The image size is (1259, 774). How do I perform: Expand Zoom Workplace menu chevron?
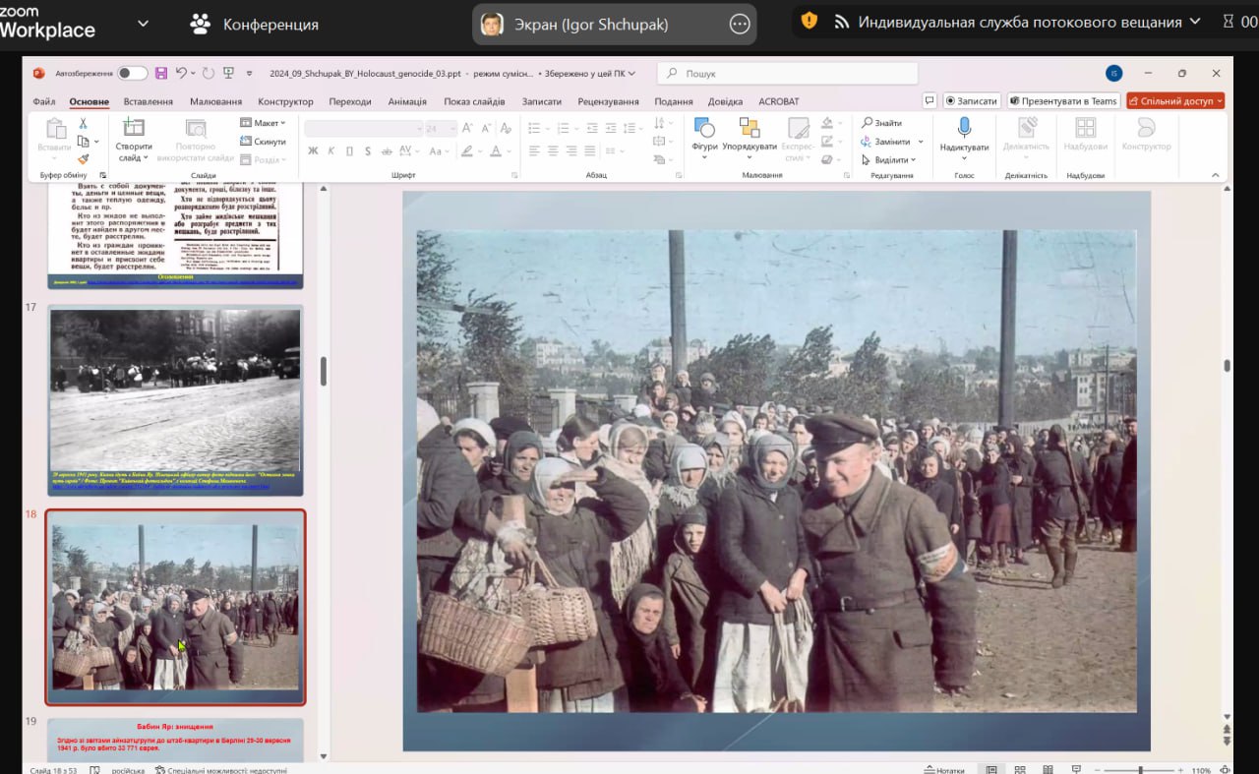point(144,23)
